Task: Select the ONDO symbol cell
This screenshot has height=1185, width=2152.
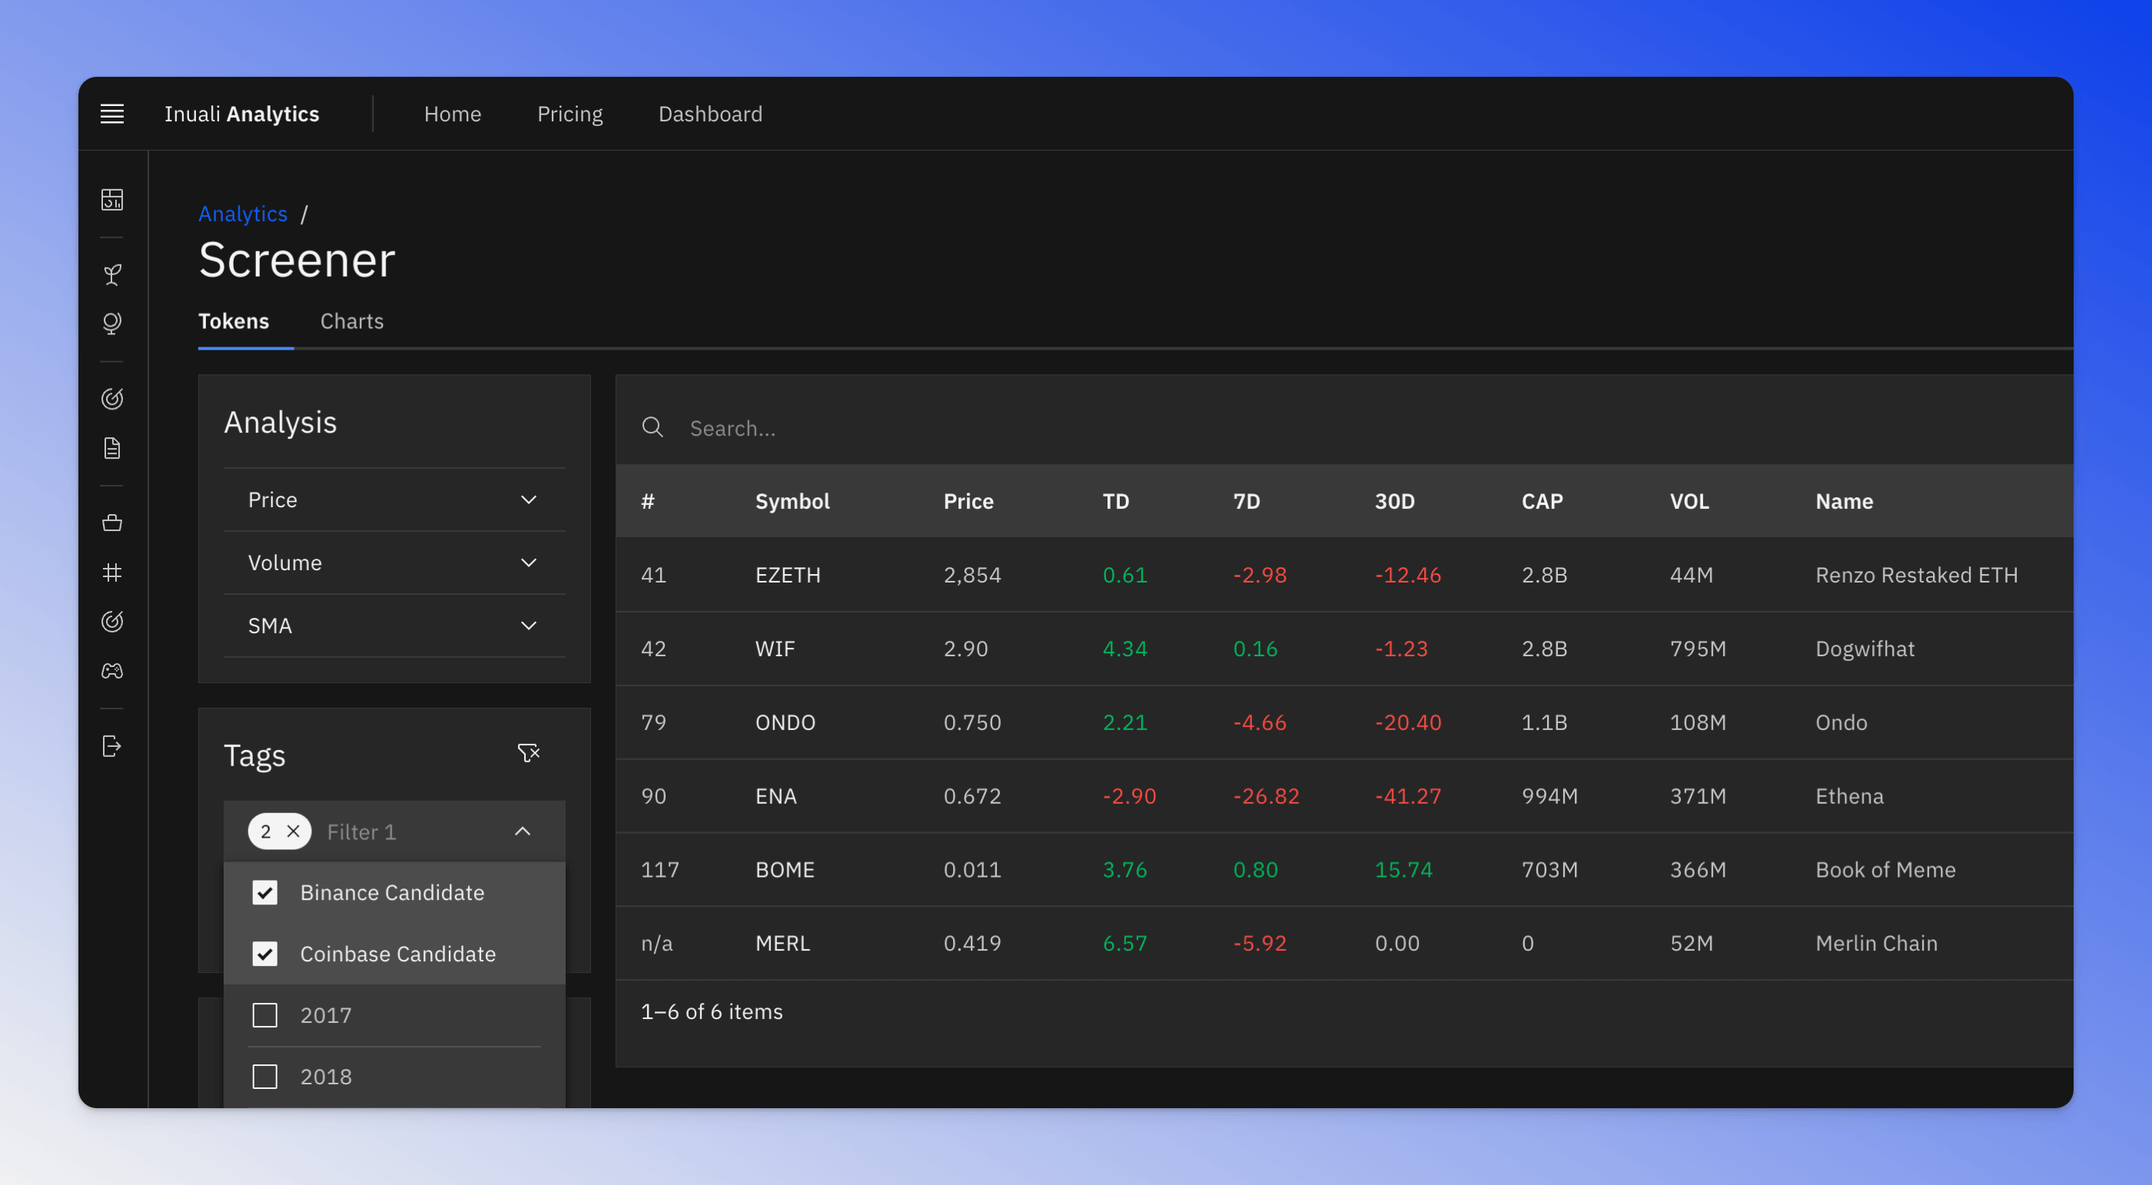Action: pyautogui.click(x=785, y=722)
